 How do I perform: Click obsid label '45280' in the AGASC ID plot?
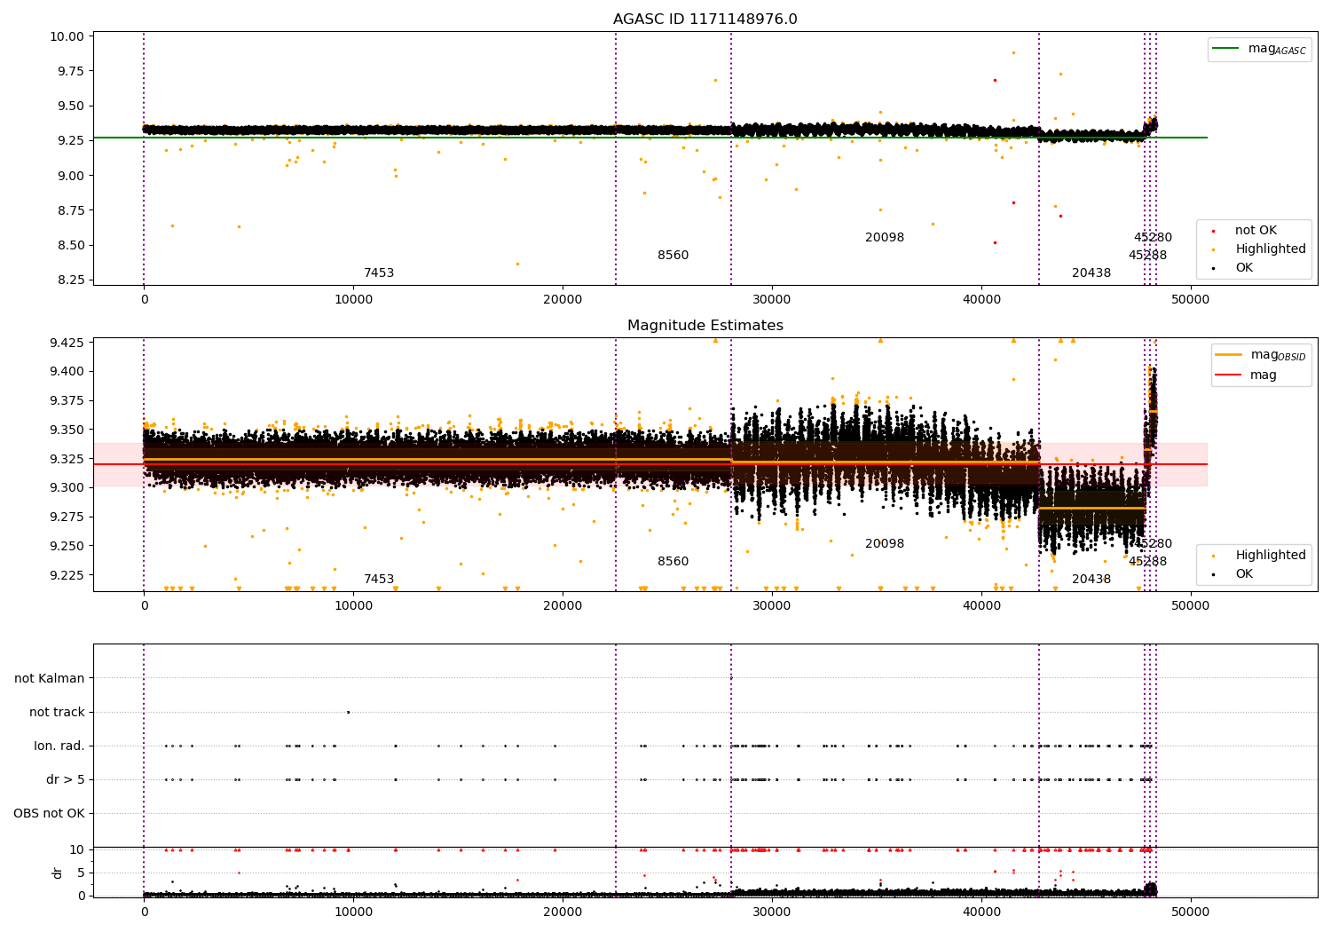pyautogui.click(x=1153, y=238)
